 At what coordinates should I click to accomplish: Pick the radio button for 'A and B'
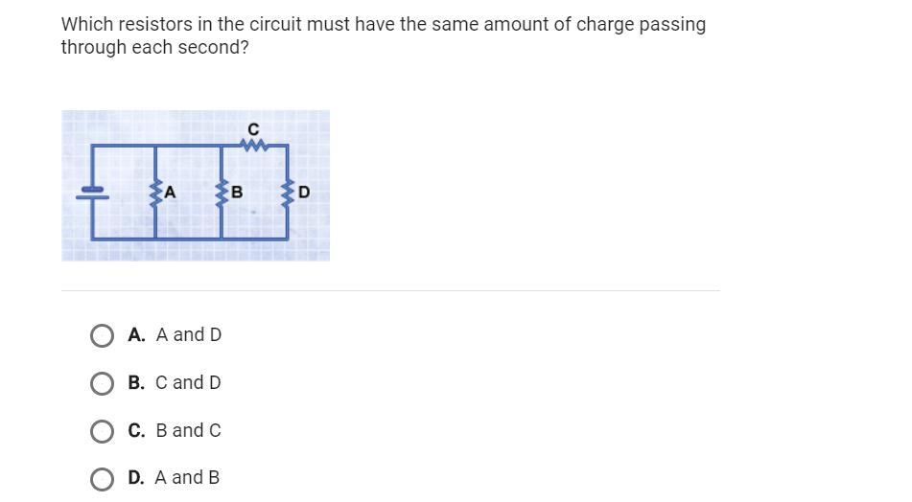coord(102,478)
